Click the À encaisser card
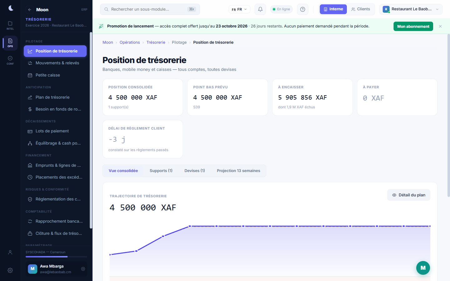The image size is (450, 281). tap(312, 97)
